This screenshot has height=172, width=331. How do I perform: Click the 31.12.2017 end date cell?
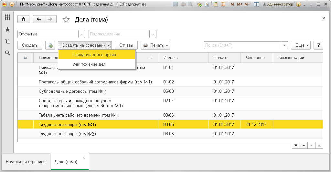click(x=256, y=124)
